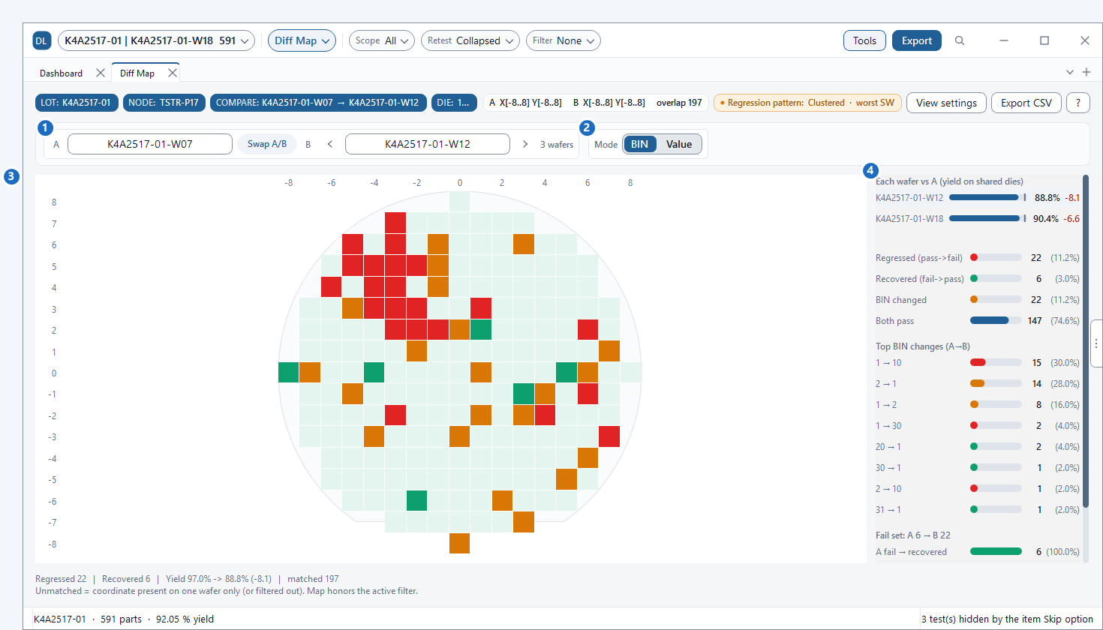Click the Regression pattern Clustered badge
Viewport: 1103px width, 630px height.
pos(807,103)
